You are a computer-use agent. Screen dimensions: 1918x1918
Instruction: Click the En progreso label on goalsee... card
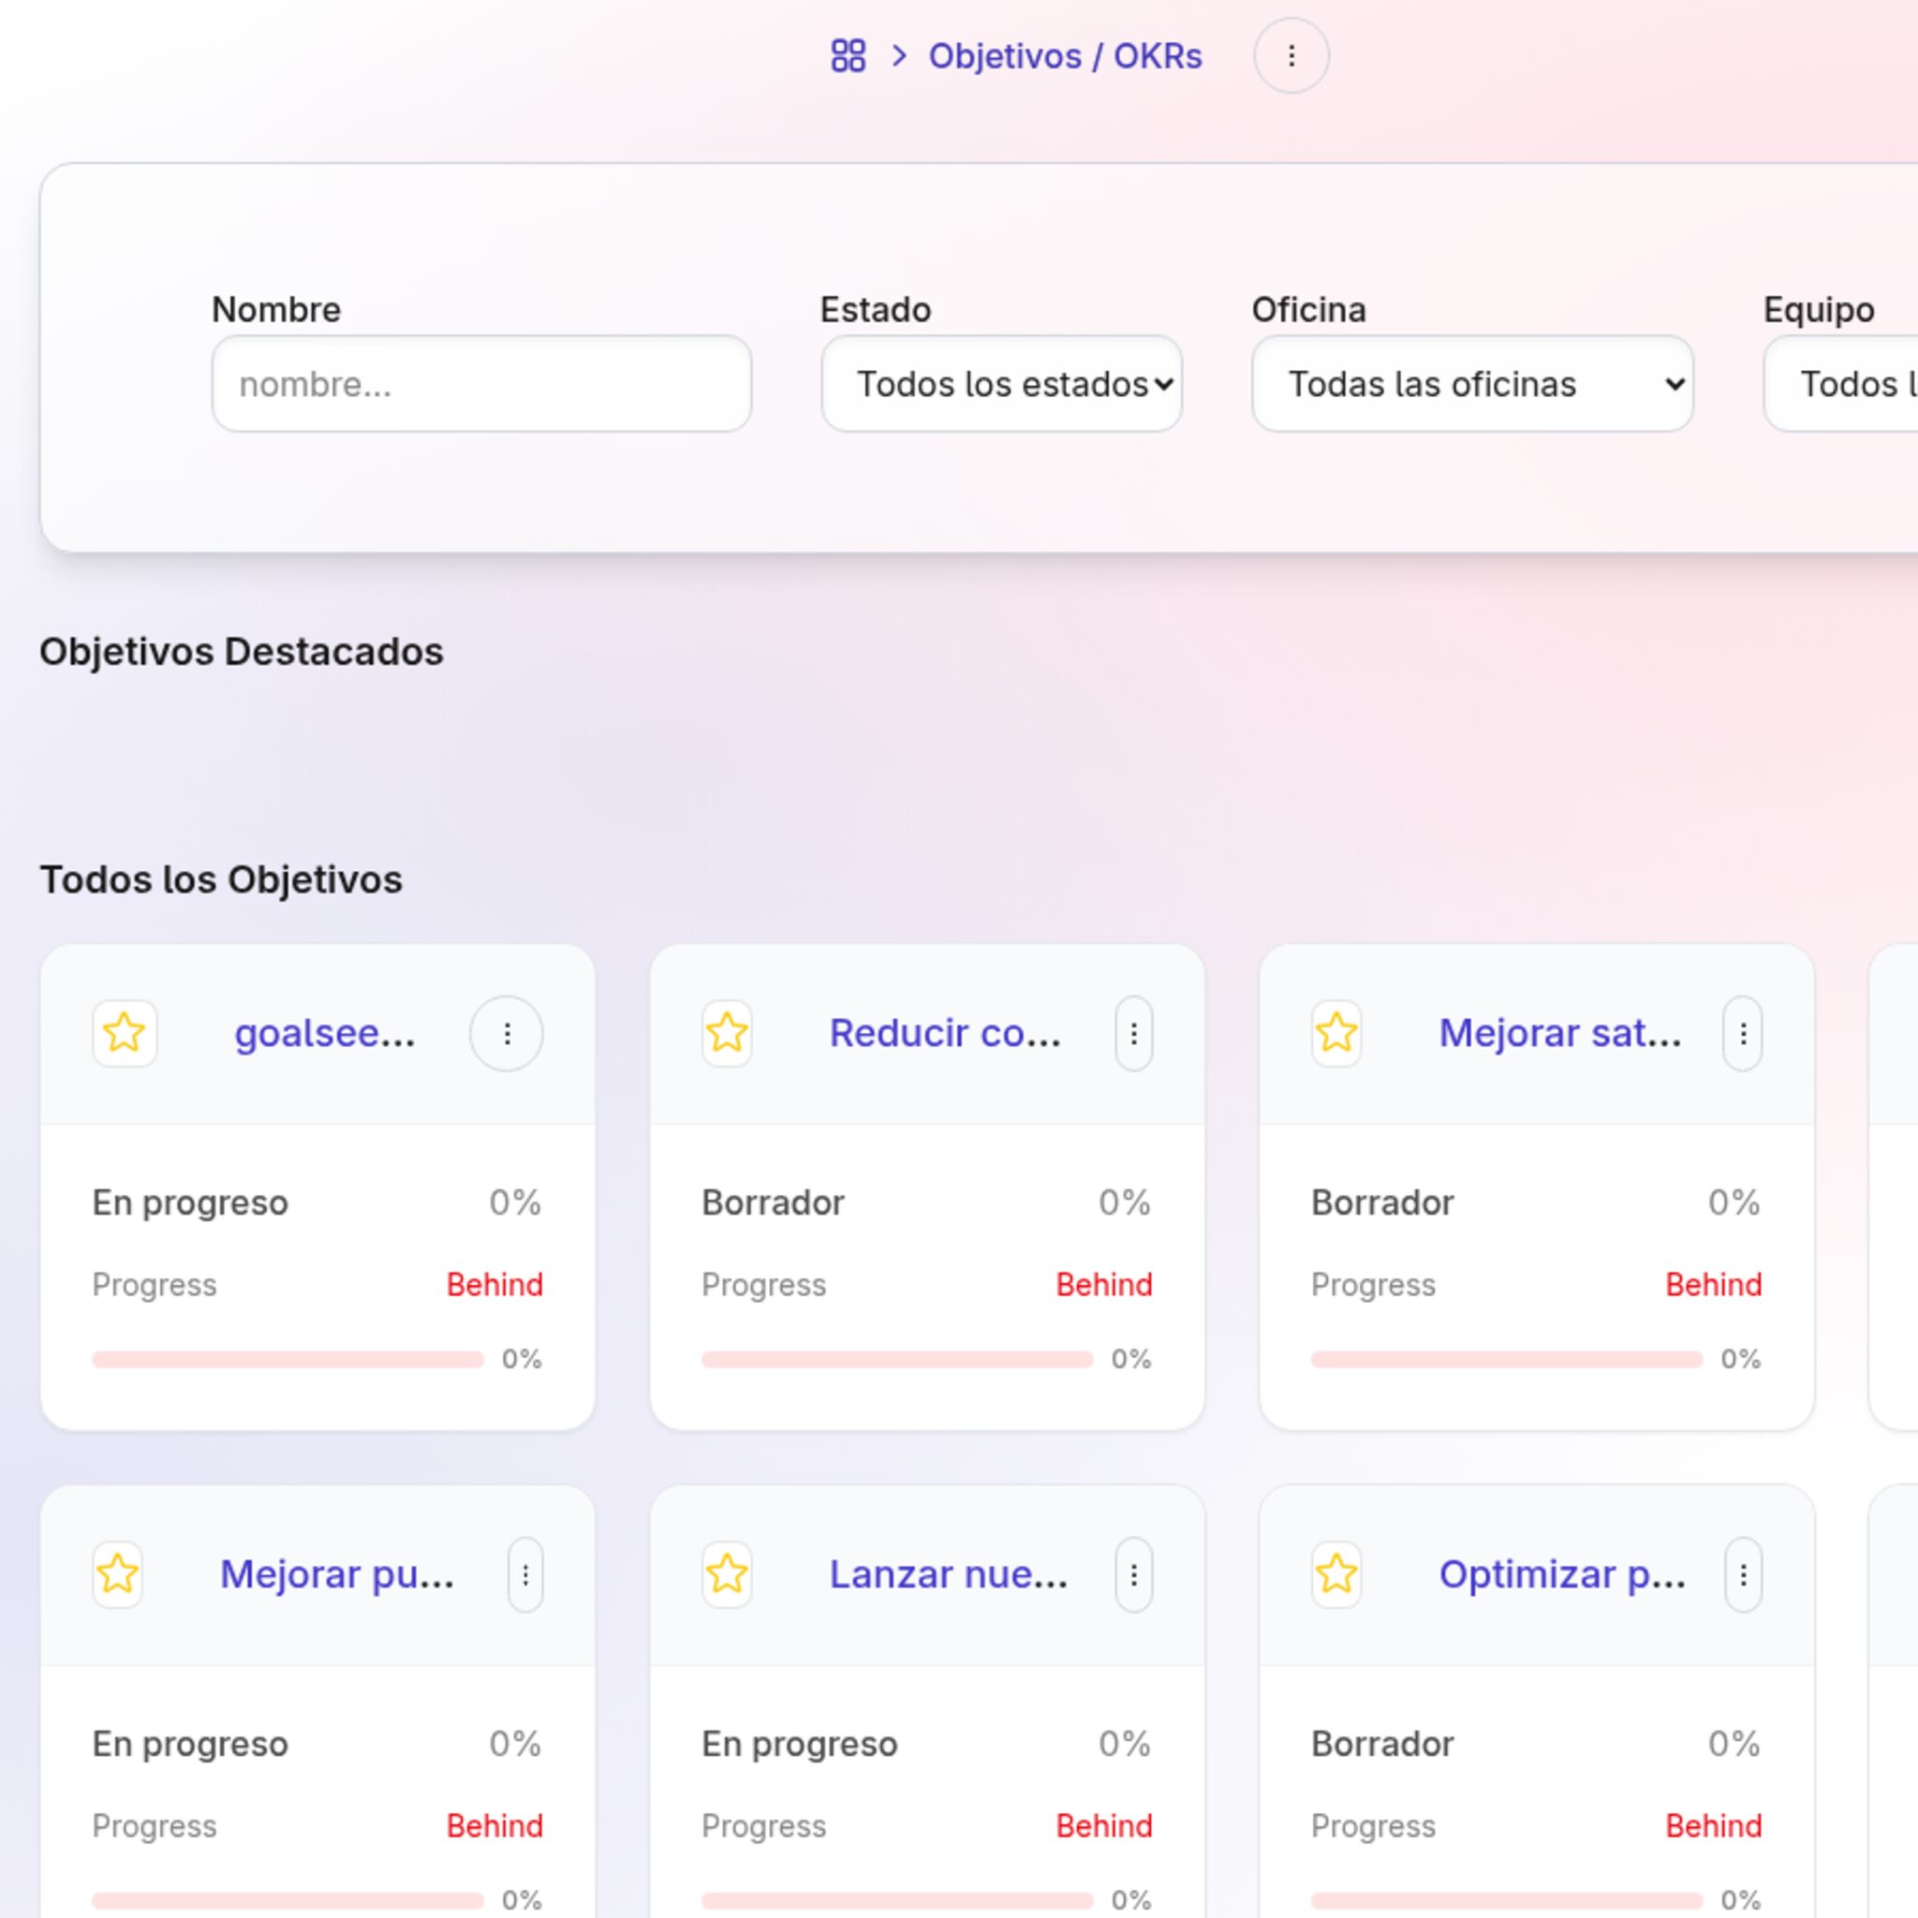point(191,1202)
